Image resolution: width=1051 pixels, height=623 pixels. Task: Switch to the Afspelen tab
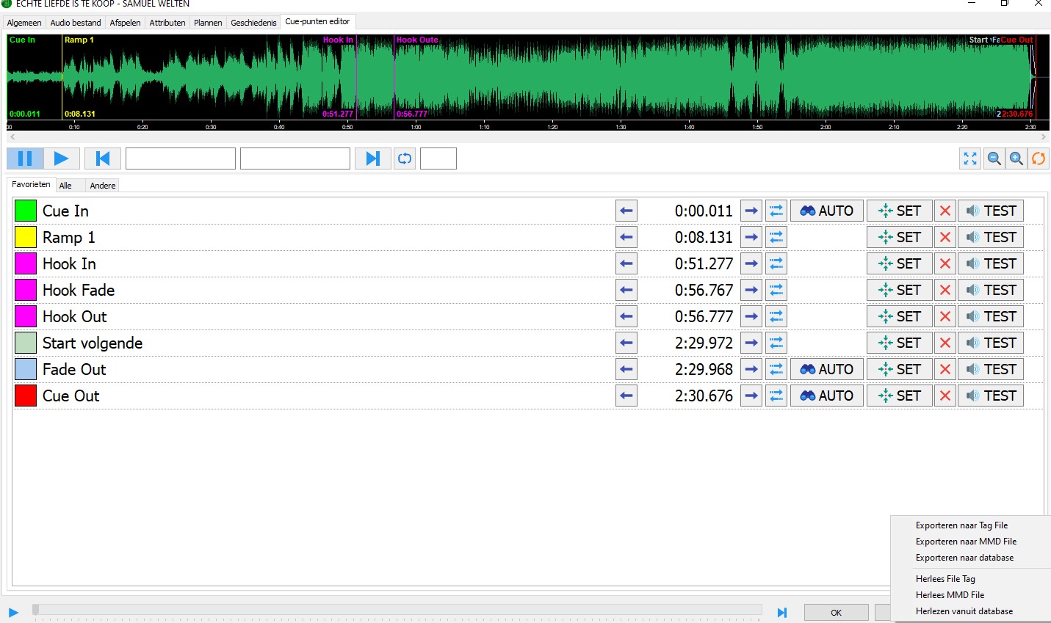tap(125, 23)
